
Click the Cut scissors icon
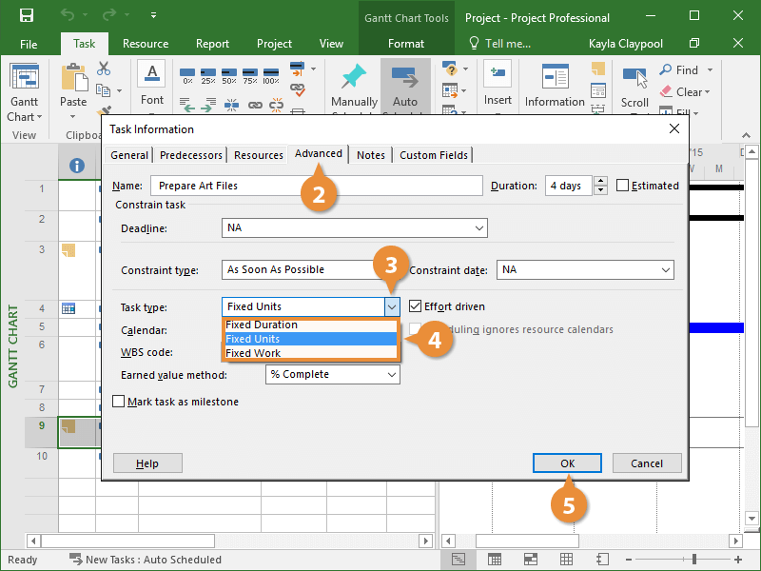pos(104,69)
